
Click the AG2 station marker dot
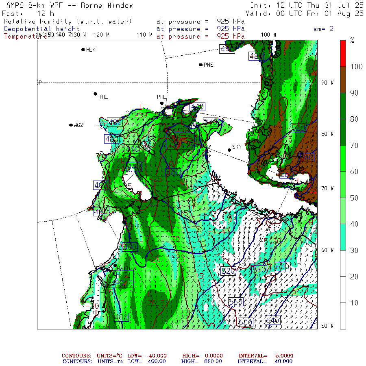pos(71,125)
